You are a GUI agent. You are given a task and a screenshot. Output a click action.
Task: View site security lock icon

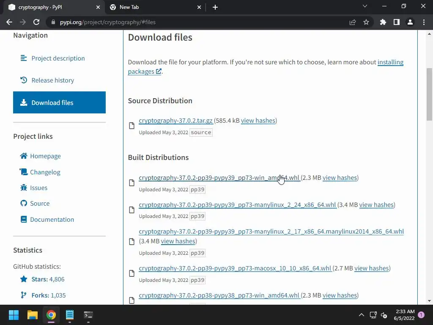53,22
